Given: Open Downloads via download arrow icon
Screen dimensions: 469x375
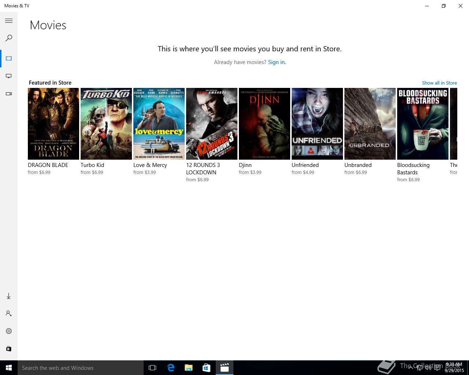Looking at the screenshot, I should click(9, 296).
